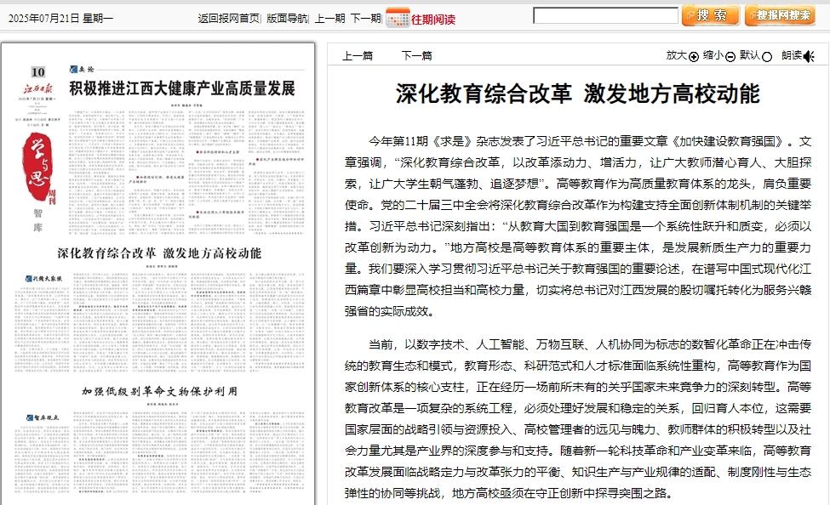The image size is (830, 505).
Task: Click the calendar icon beside 往期阅读
Action: (397, 18)
